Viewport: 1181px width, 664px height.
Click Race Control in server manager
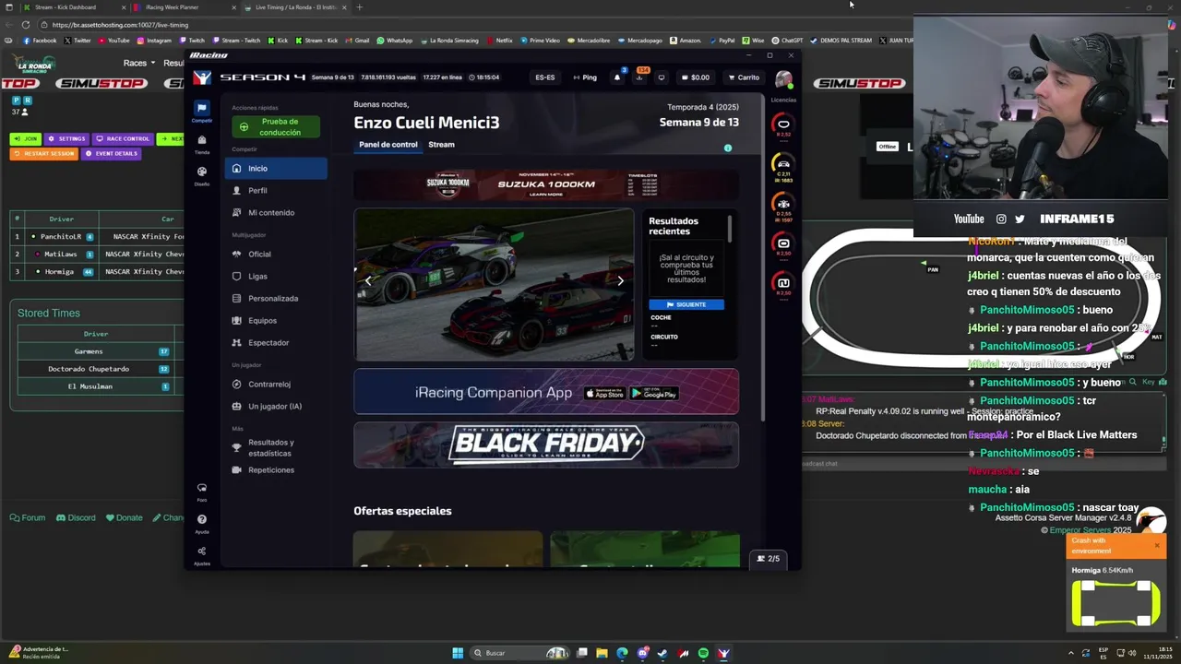tap(123, 139)
